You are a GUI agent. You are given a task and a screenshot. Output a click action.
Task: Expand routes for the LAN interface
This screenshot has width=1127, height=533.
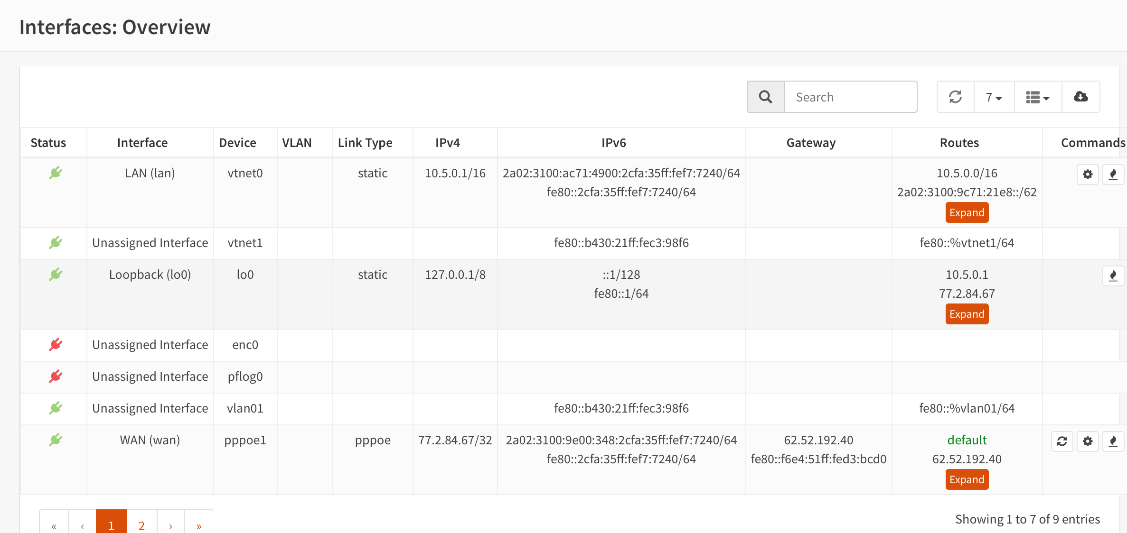pos(967,212)
